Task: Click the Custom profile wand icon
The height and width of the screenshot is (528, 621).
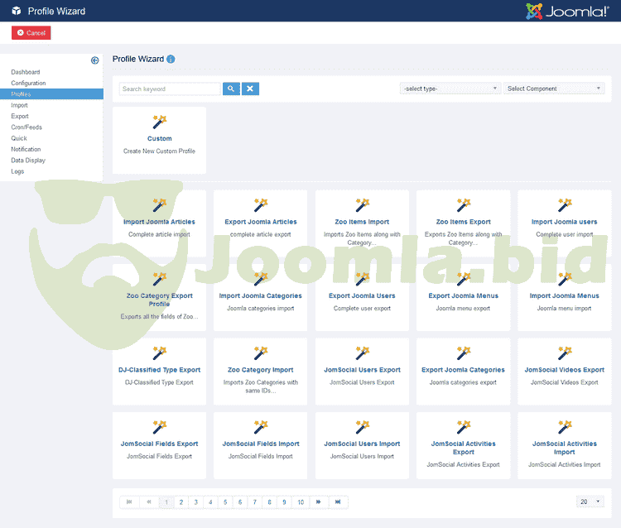Action: (160, 122)
